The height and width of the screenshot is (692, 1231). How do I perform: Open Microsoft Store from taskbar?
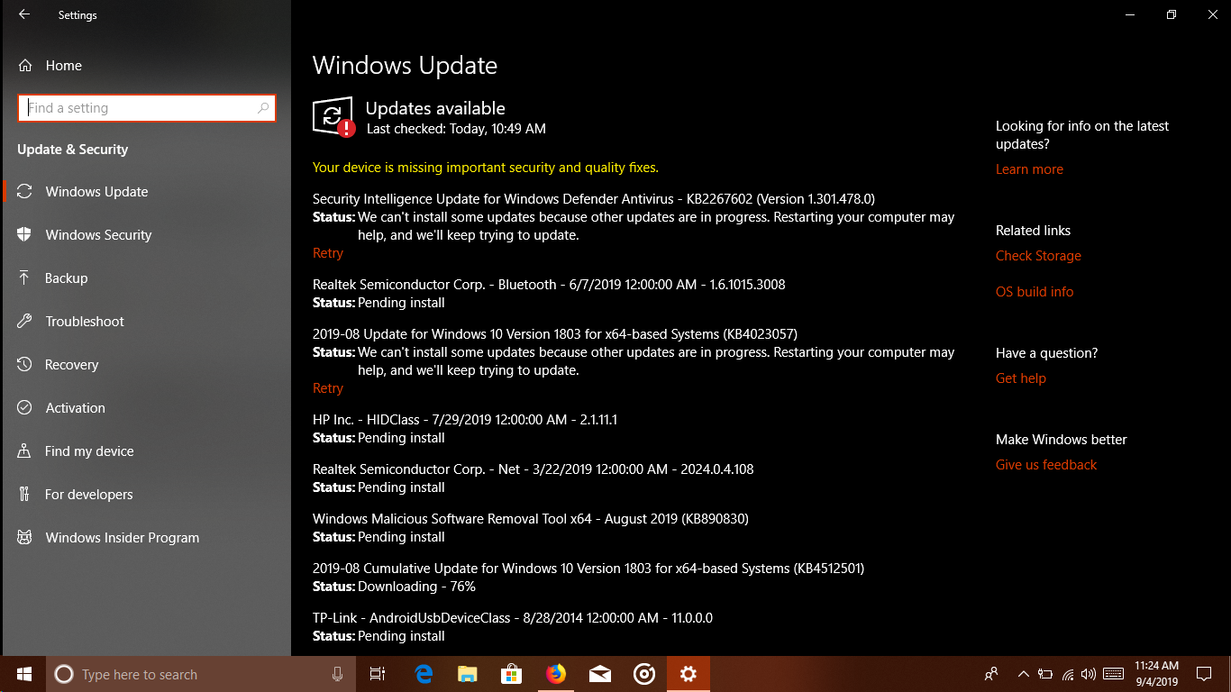[511, 674]
